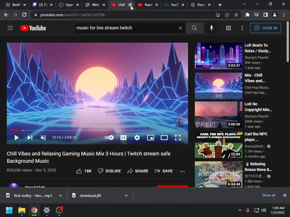Start voice search with microphone

pyautogui.click(x=211, y=28)
